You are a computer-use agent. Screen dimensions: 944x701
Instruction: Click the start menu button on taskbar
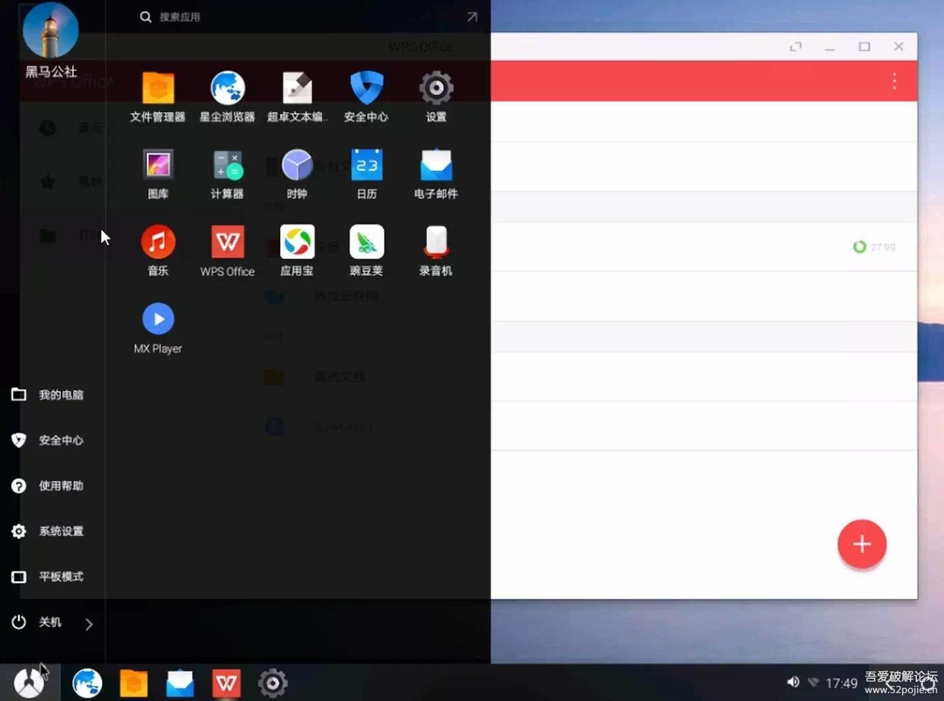(29, 683)
